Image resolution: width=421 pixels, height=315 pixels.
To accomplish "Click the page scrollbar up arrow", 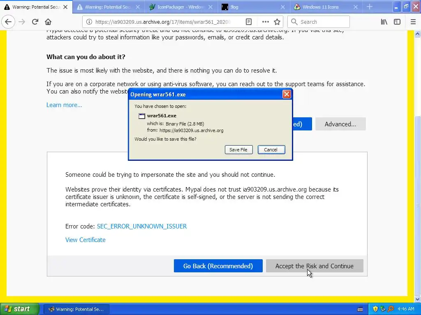I will (x=417, y=34).
